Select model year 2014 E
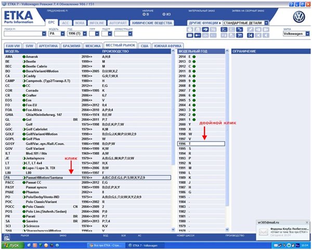Image resolution: width=312 pixels, height=250 pixels. [201, 57]
